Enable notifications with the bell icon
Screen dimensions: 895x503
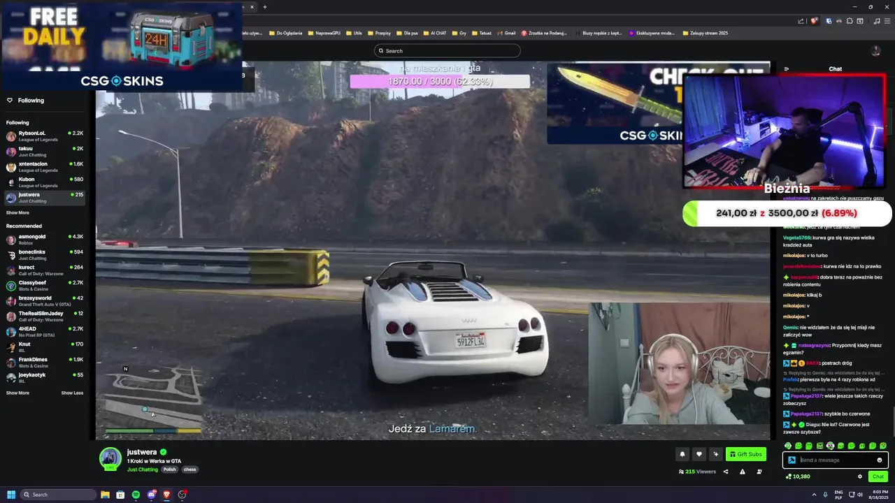pos(682,454)
